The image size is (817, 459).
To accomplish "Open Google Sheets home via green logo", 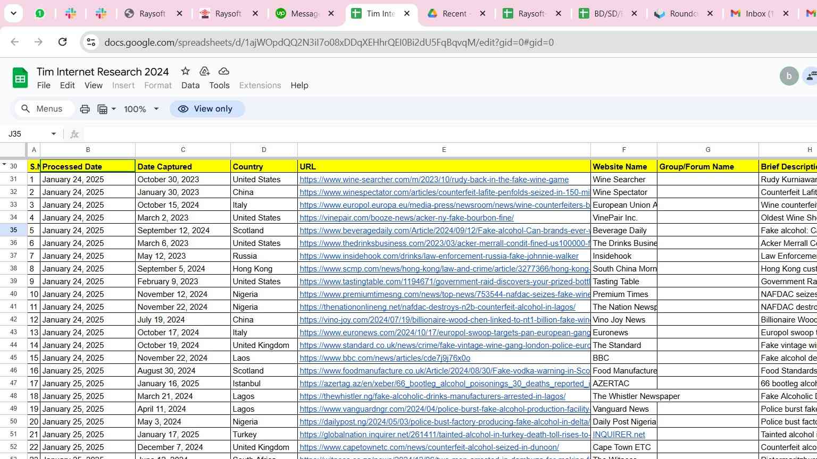I will coord(20,79).
